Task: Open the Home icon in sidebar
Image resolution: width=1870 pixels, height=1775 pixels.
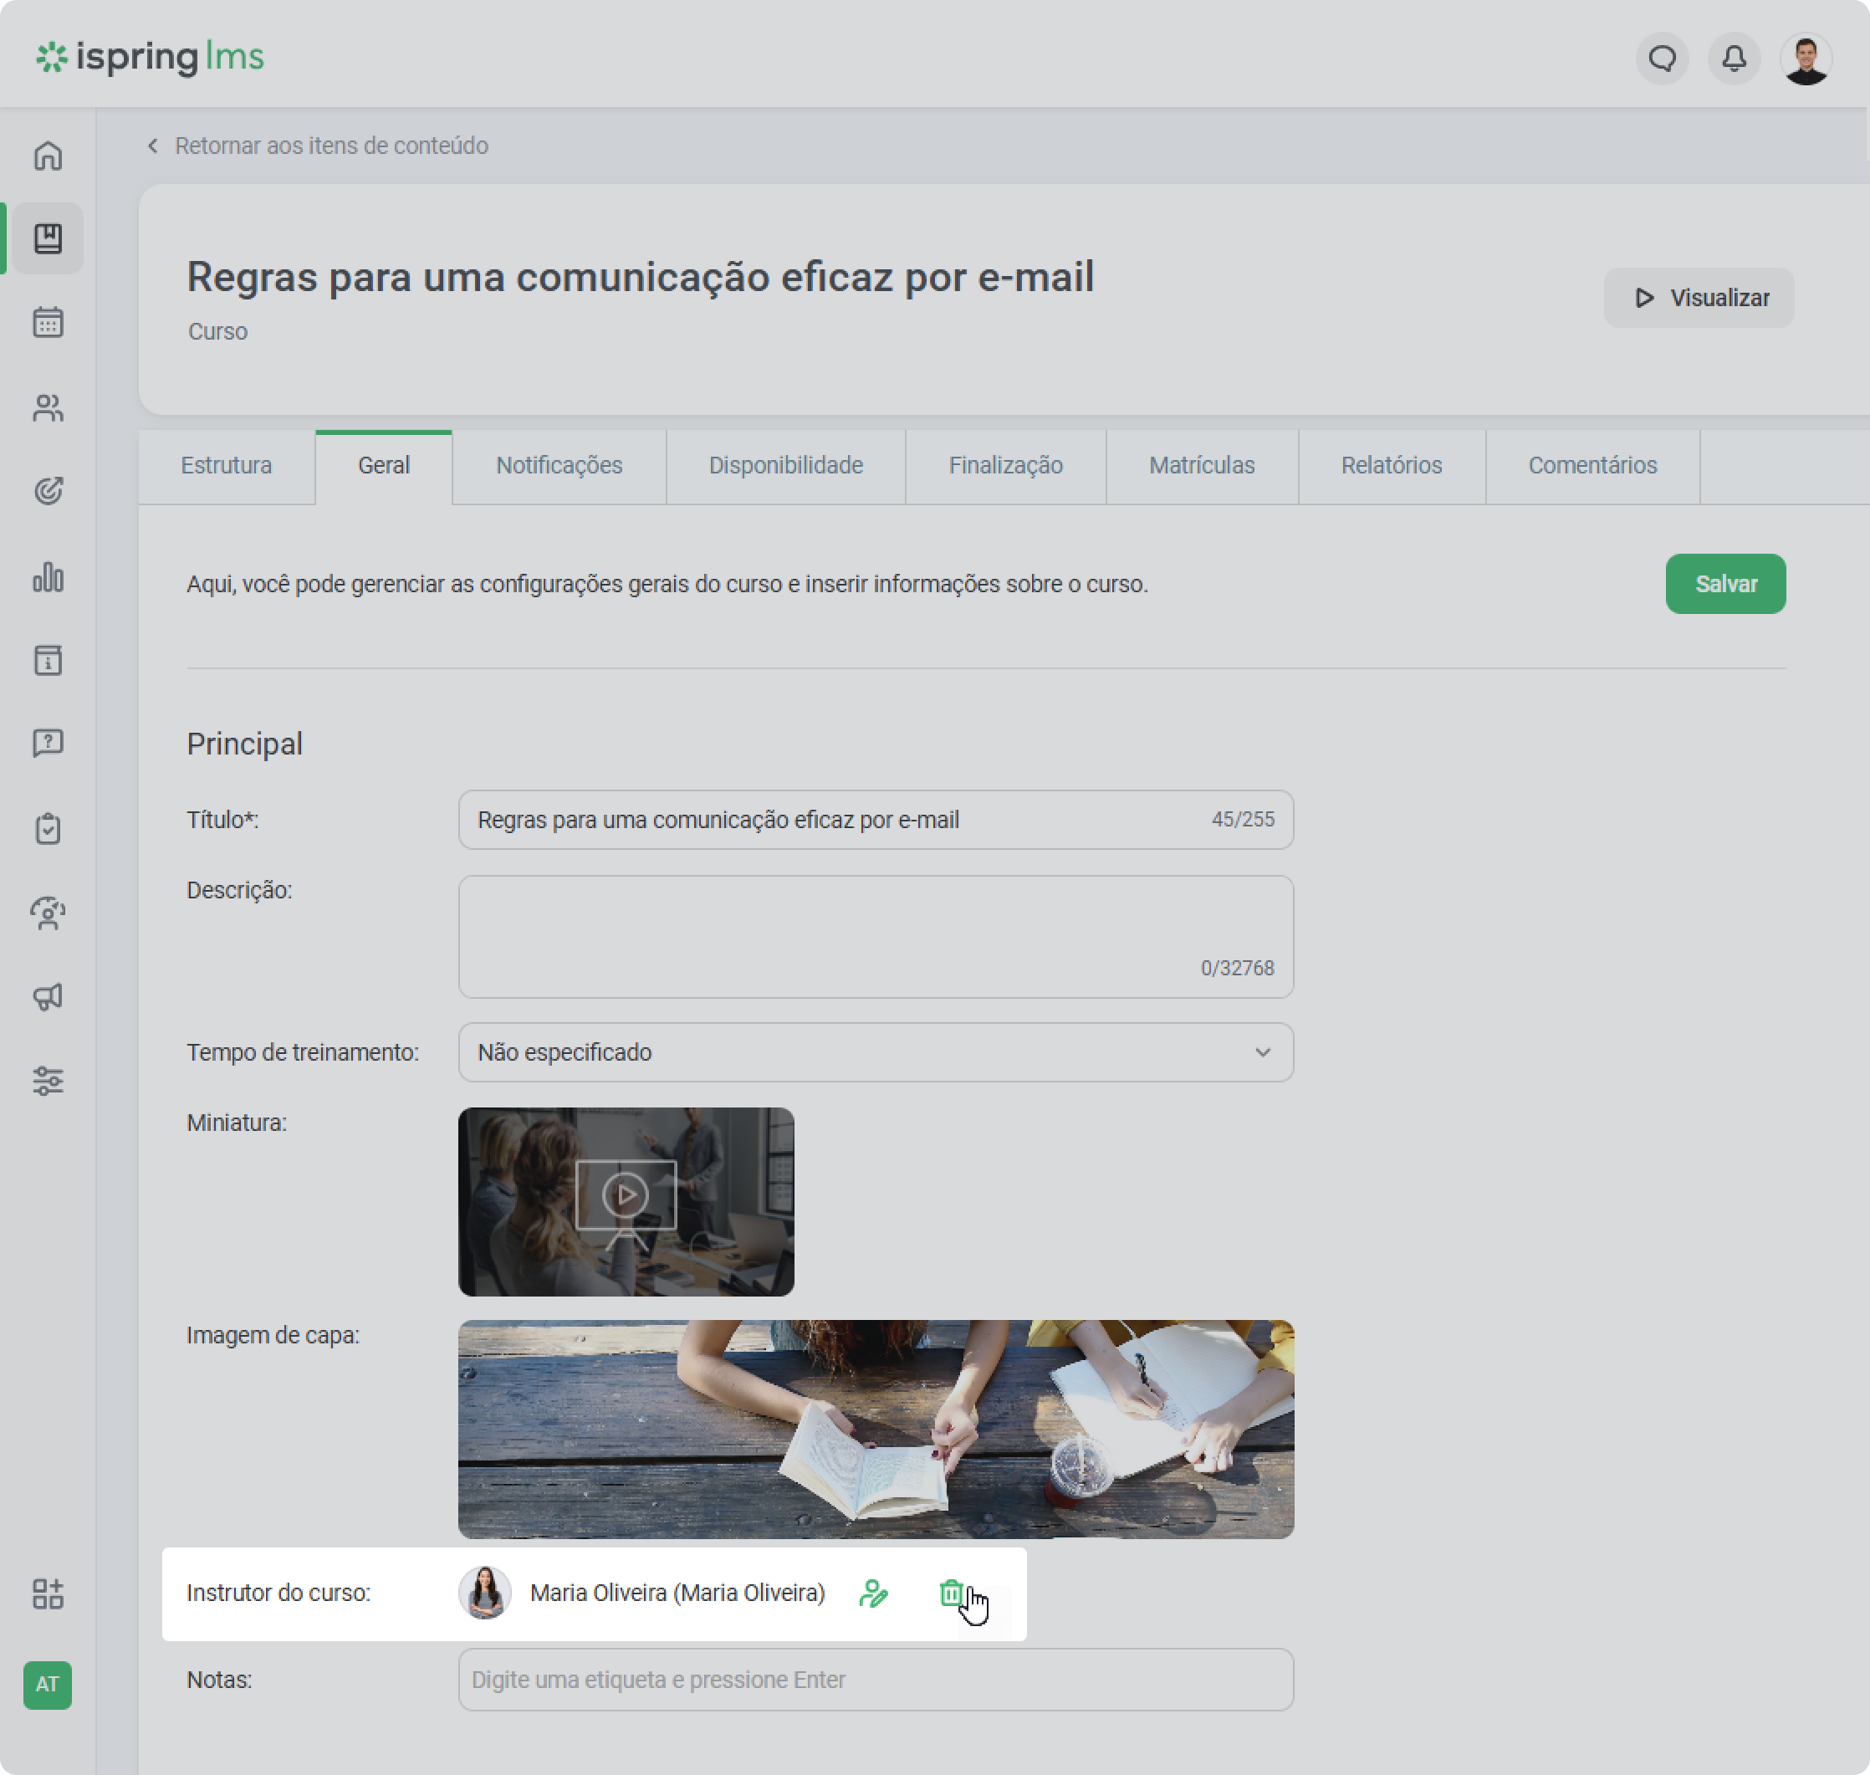Action: [x=48, y=156]
